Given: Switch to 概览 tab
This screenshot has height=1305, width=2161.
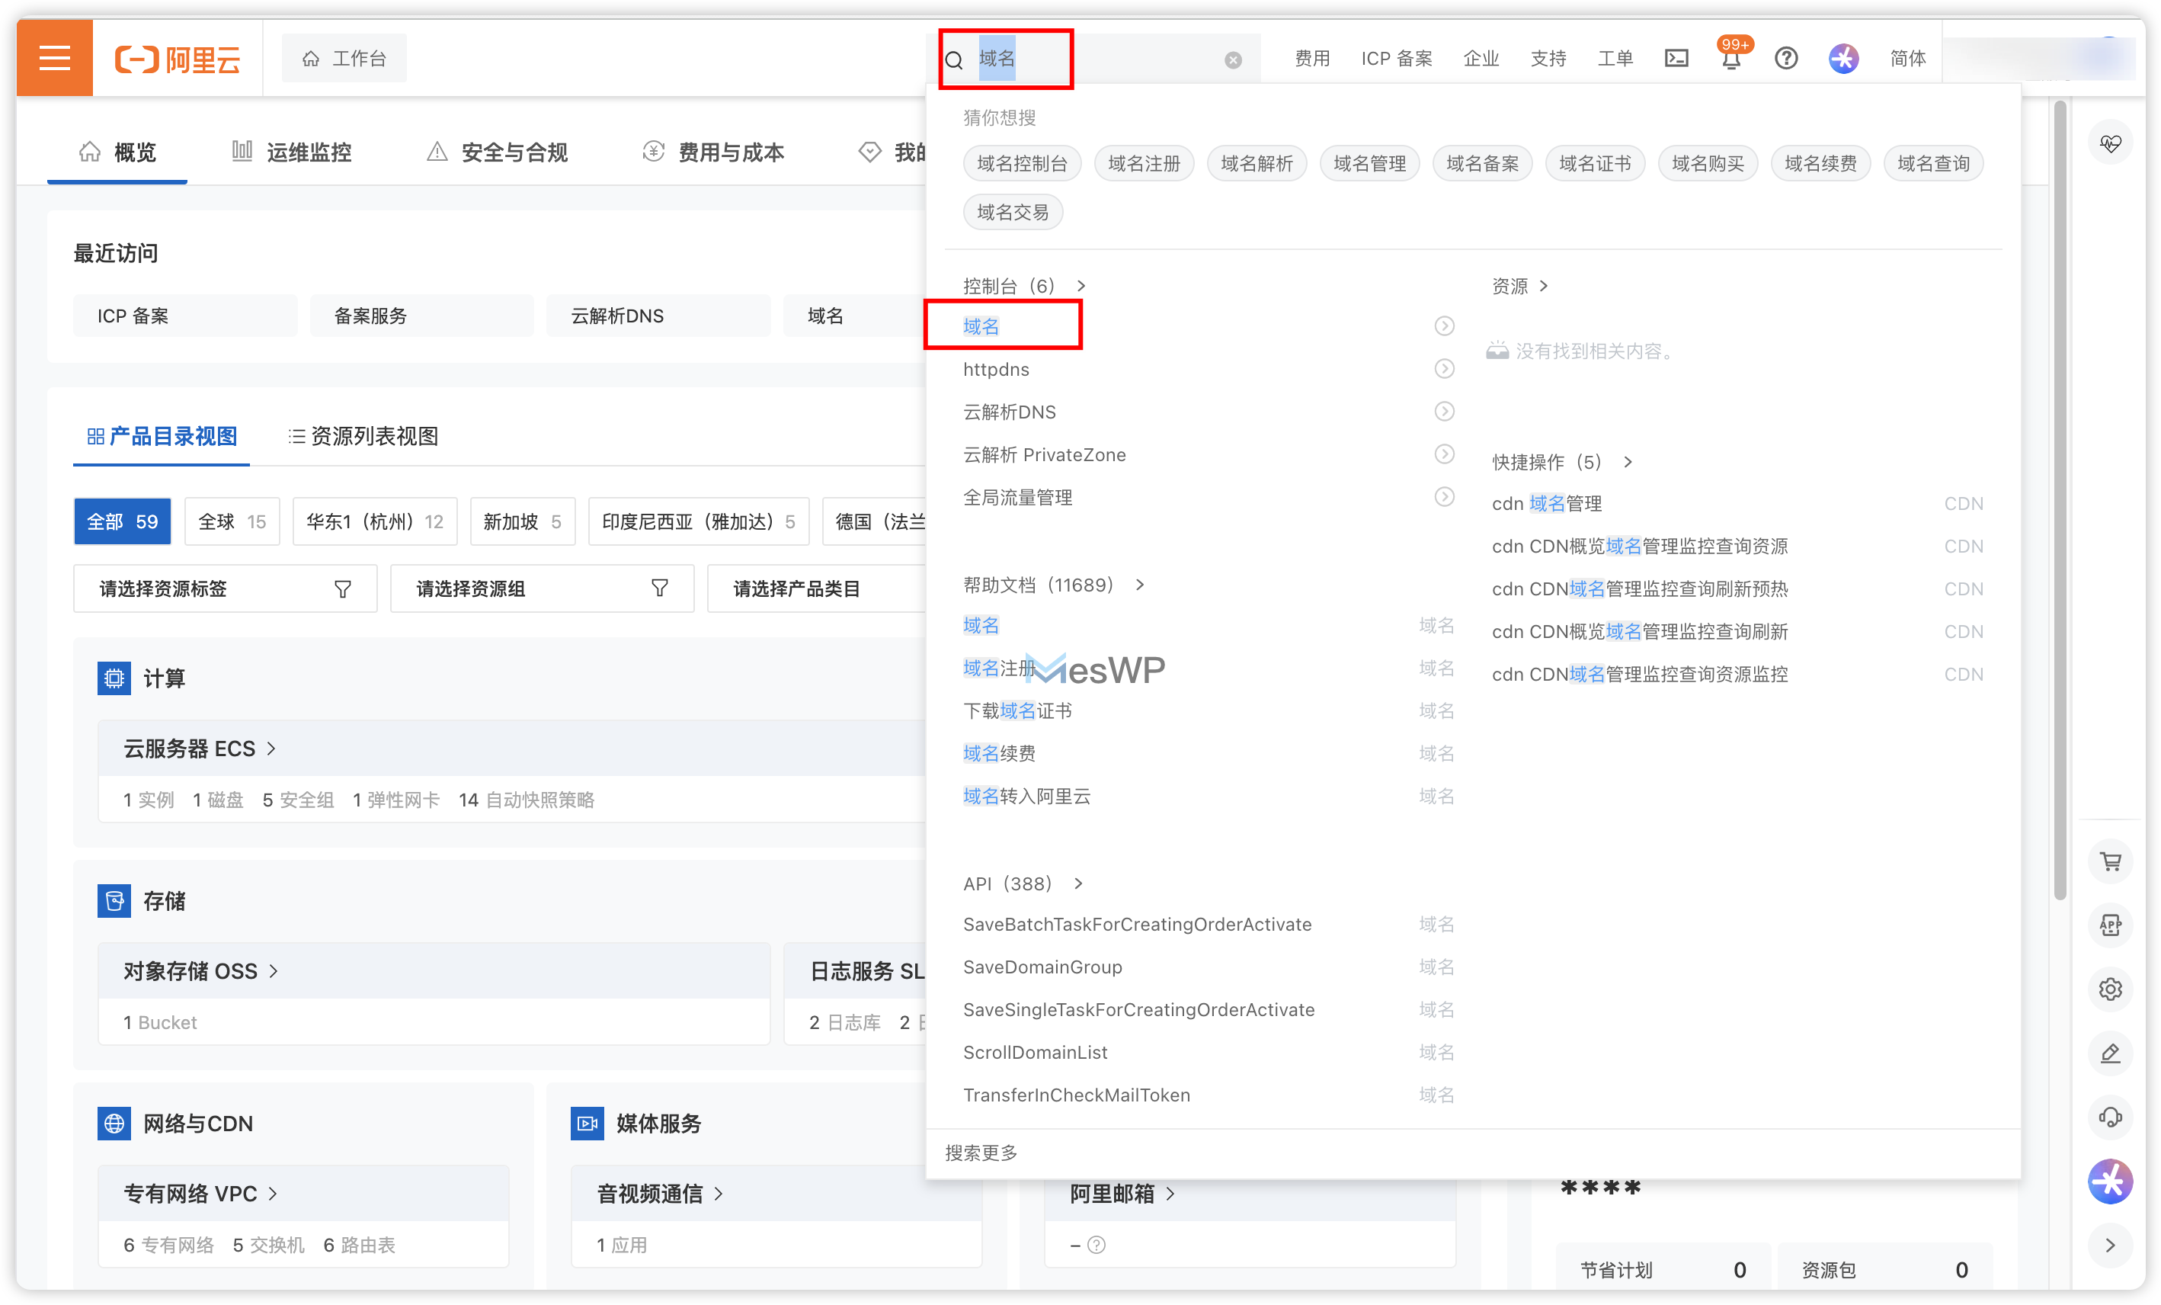Looking at the screenshot, I should coord(117,152).
